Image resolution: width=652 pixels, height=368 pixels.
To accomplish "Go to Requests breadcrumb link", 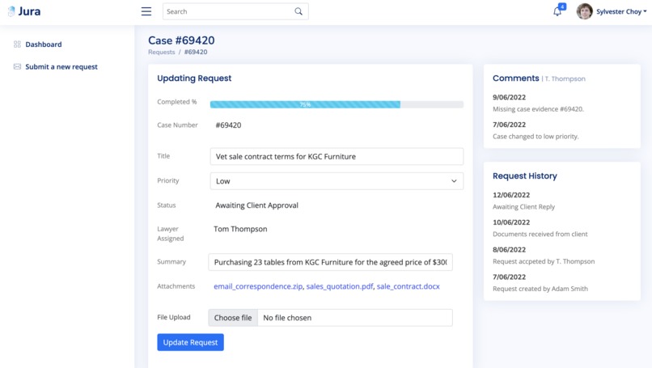I will pos(161,52).
